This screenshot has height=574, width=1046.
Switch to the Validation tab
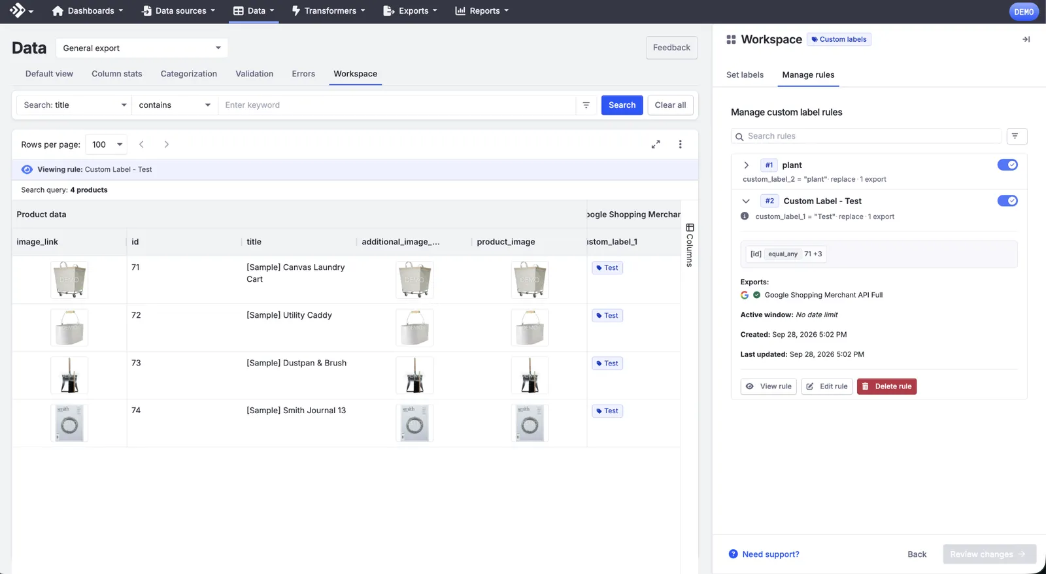254,74
